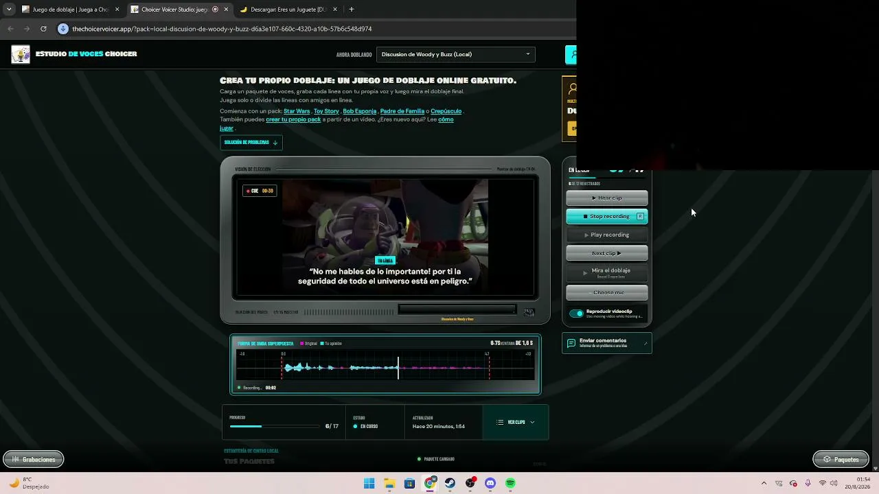The height and width of the screenshot is (494, 879).
Task: Close the "Juego de doblaje" browser tab
Action: 117,10
